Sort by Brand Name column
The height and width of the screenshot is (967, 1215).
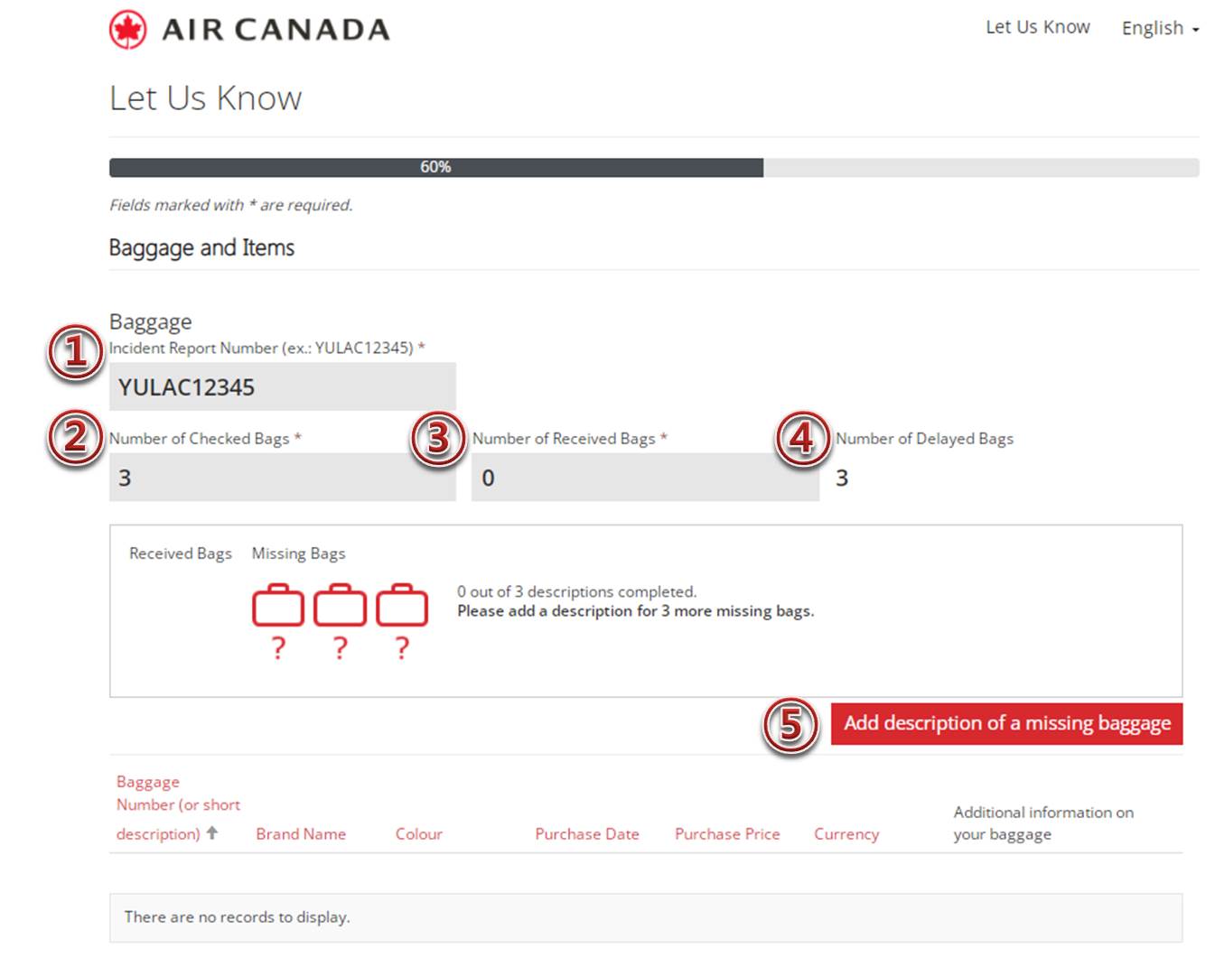pos(301,834)
